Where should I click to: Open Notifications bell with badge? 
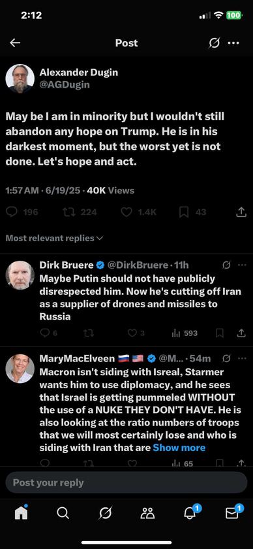(190, 513)
